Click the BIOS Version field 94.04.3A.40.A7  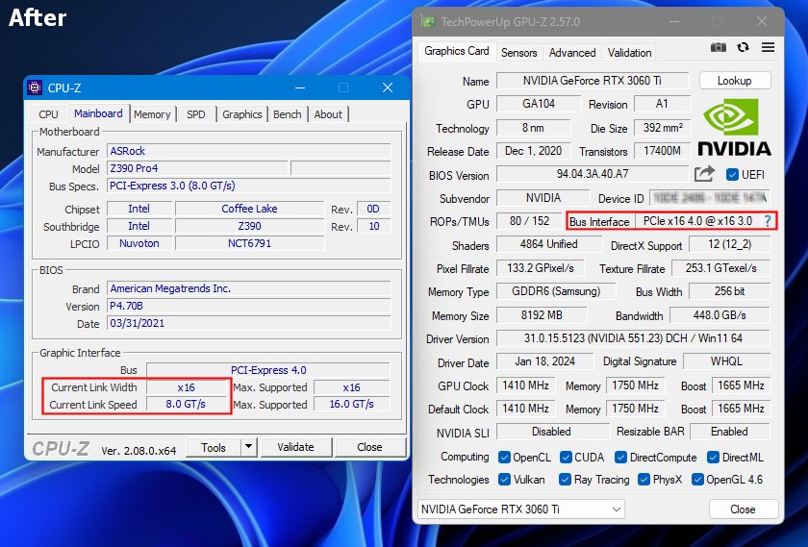[593, 174]
